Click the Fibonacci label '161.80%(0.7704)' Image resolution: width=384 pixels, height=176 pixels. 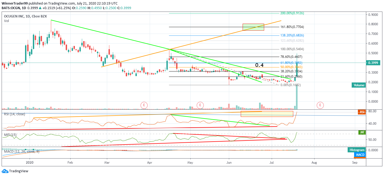[292, 27]
